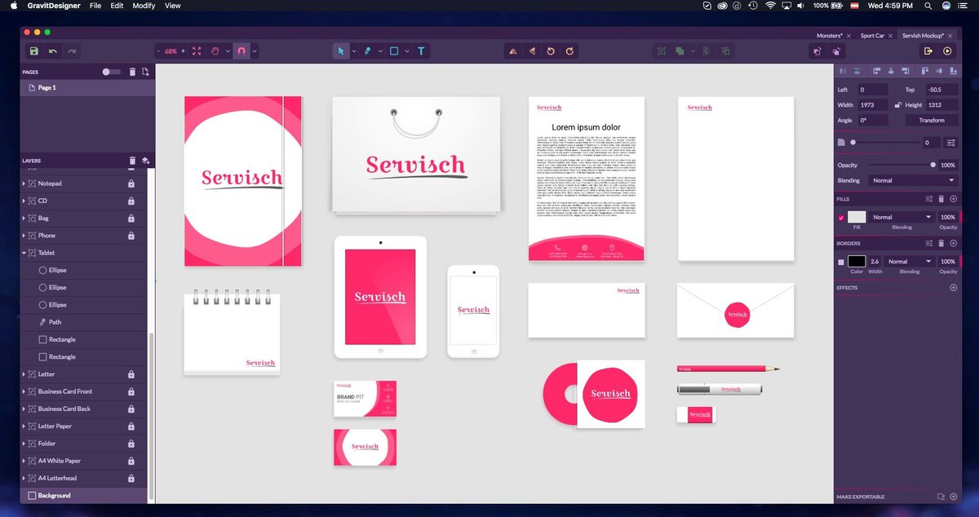Open the Borders color swatch

(x=858, y=261)
